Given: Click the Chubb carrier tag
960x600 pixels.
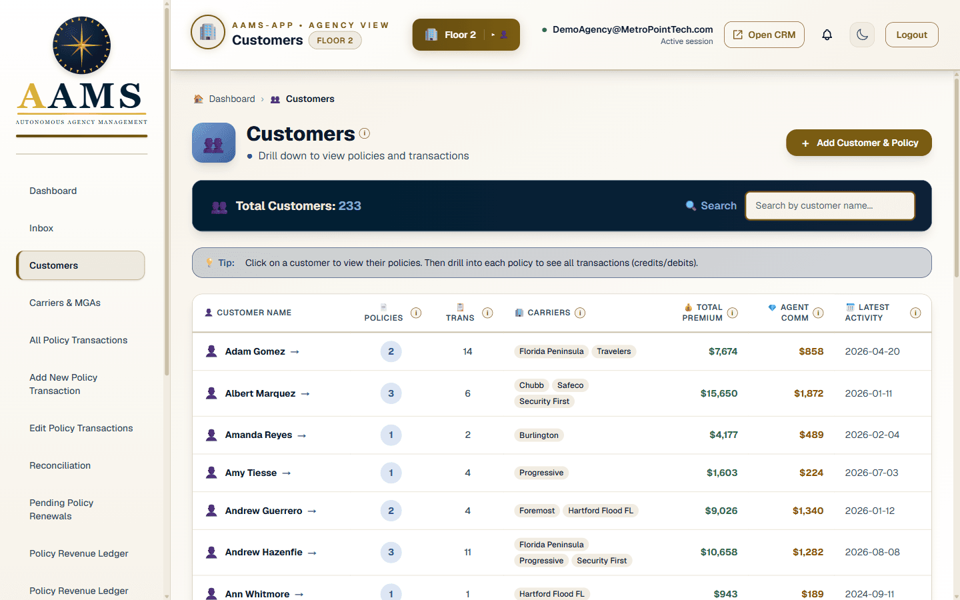Looking at the screenshot, I should tap(531, 385).
